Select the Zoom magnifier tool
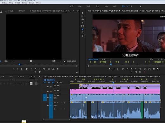 pos(82,32)
